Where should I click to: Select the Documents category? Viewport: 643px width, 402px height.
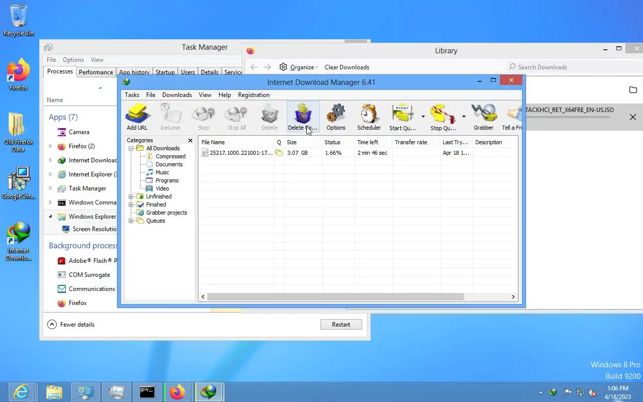pos(169,164)
